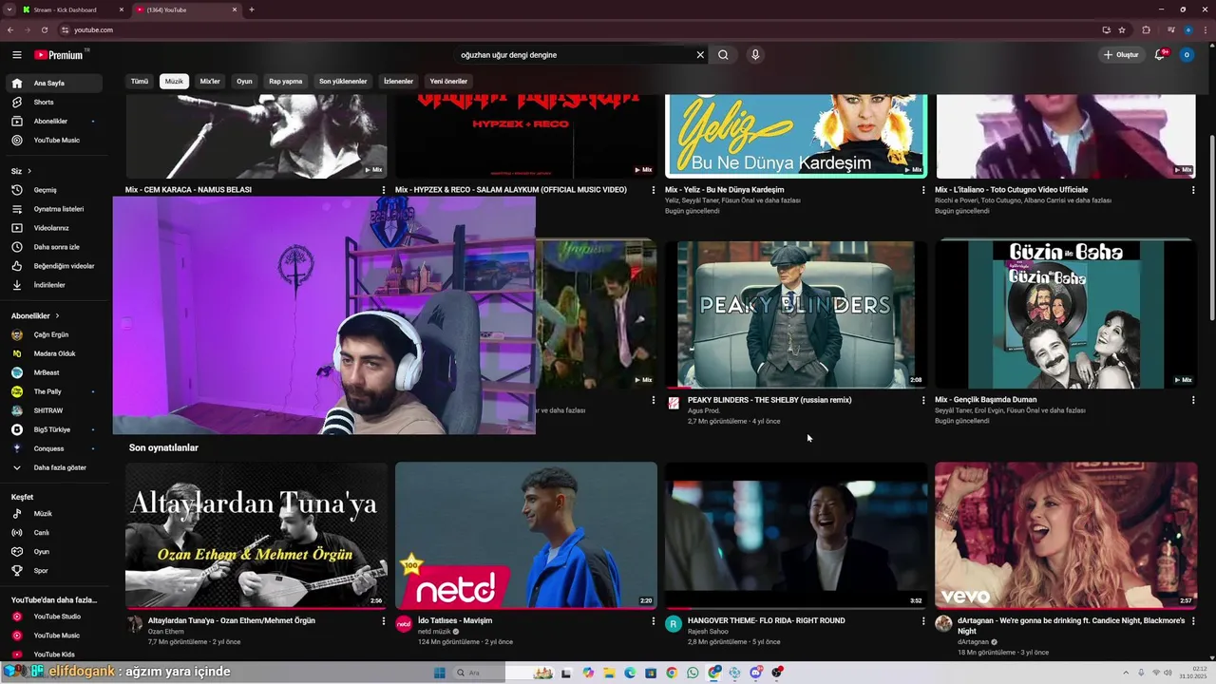Open options for Mix Yeliz video
The width and height of the screenshot is (1216, 684).
[x=923, y=190]
